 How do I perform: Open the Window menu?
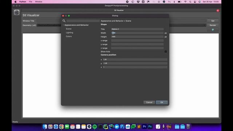tap(39, 2)
